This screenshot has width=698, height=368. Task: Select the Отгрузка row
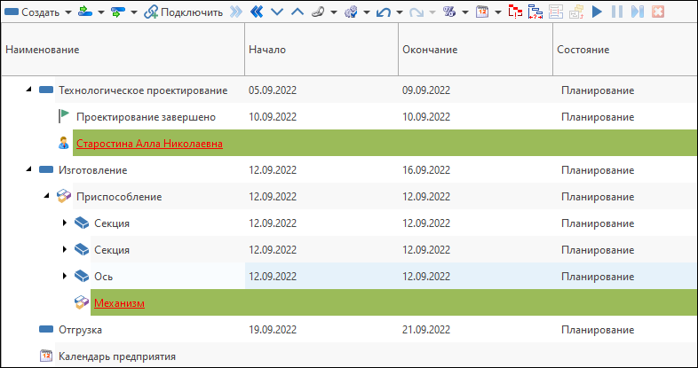point(349,329)
